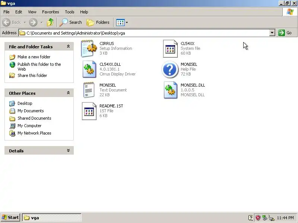Open the Tools menu
Viewport: 298px width, 223px height.
point(70,12)
